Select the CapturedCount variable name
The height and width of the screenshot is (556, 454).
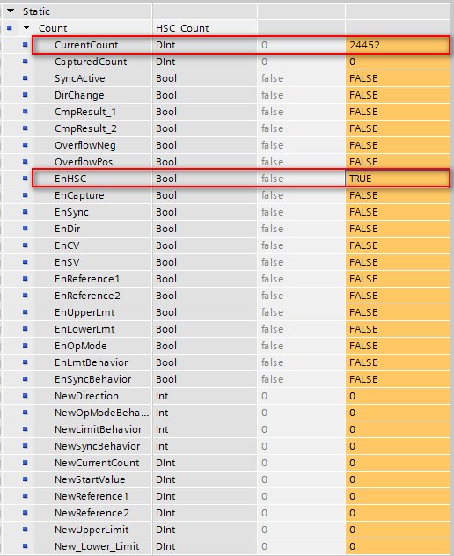[x=91, y=62]
